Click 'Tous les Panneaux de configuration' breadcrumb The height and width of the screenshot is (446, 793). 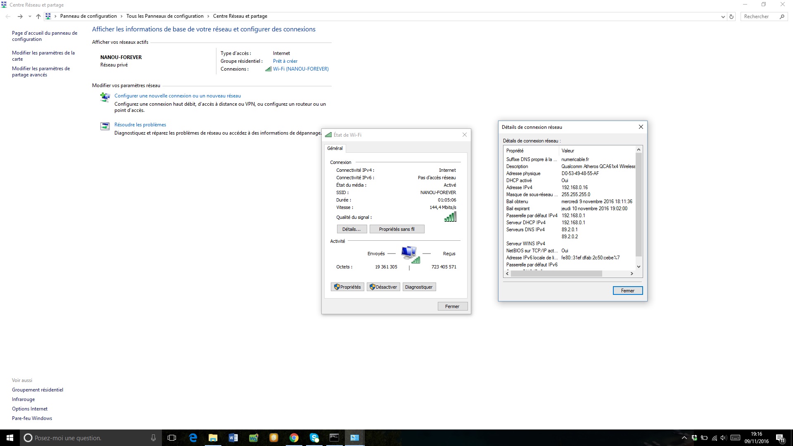coord(165,16)
